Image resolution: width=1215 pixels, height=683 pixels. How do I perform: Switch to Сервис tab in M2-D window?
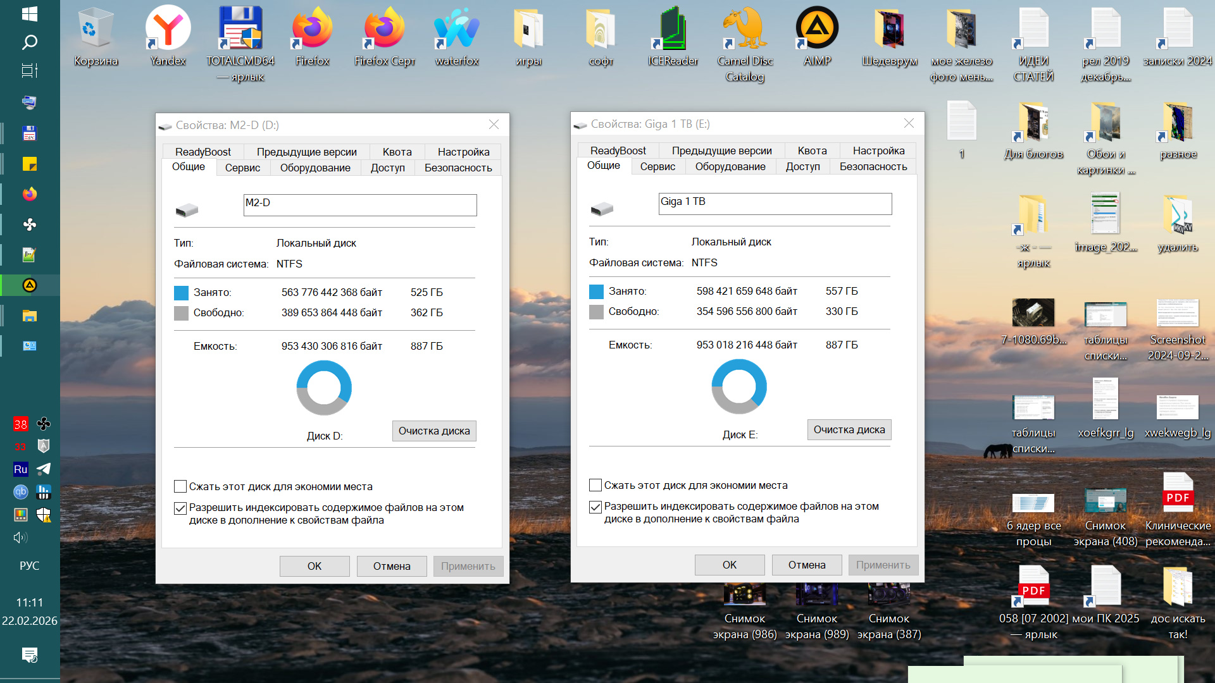tap(242, 168)
